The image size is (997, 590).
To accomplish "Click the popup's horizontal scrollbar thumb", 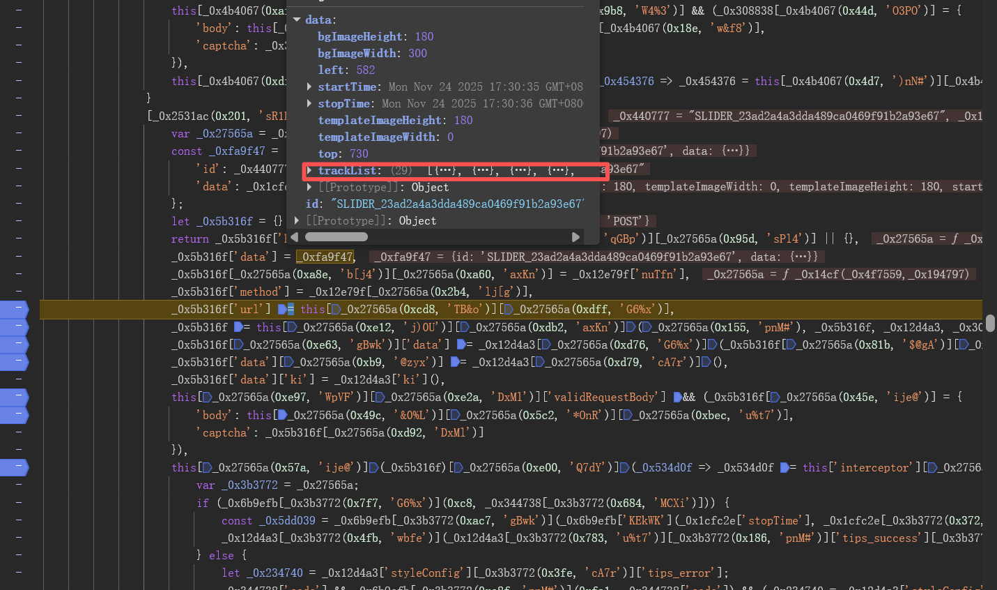I will click(337, 237).
